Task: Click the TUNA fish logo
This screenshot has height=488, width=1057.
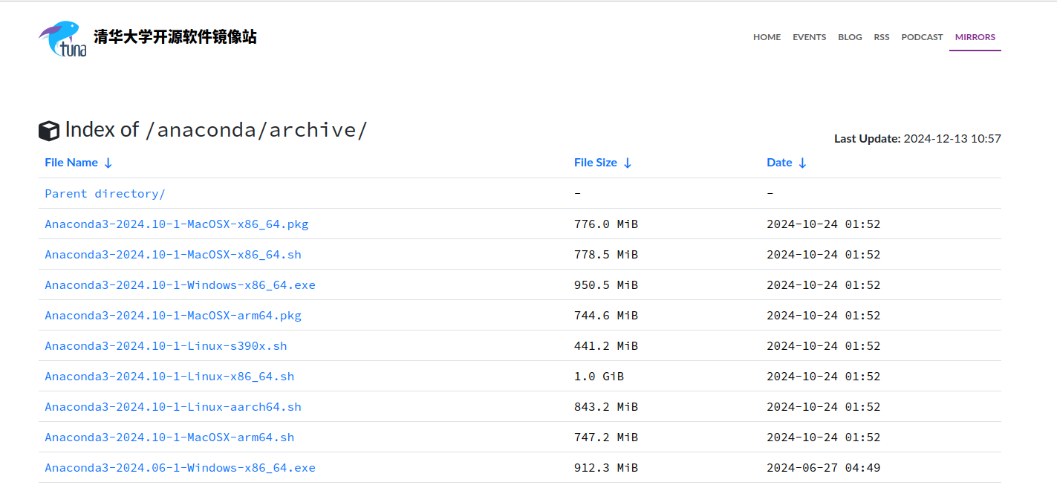Action: [63, 39]
